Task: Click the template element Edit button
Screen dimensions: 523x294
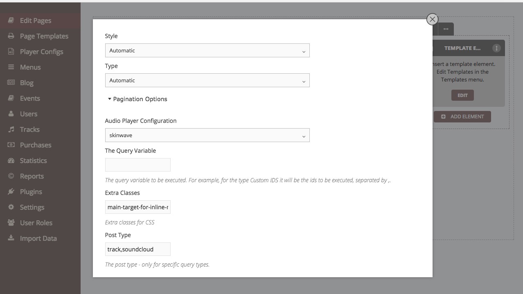Action: tap(462, 95)
